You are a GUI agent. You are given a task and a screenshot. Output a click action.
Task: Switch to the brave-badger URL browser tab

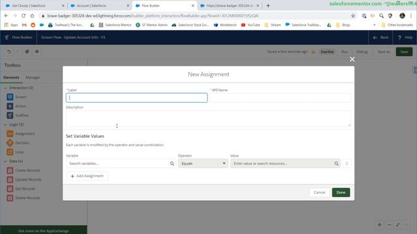[229, 6]
